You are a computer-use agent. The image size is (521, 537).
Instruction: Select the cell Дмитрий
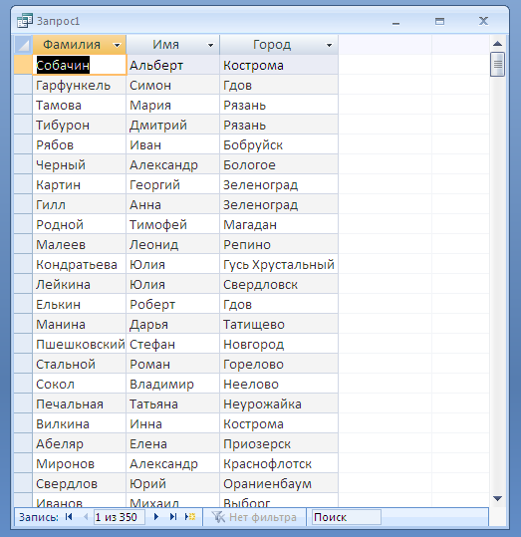[x=173, y=125]
